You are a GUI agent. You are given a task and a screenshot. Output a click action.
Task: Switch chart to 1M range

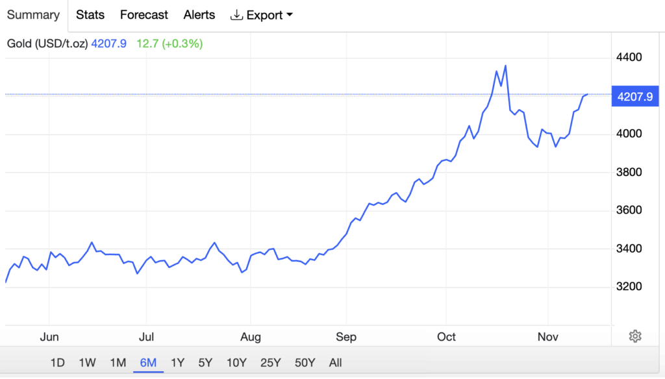pos(118,363)
